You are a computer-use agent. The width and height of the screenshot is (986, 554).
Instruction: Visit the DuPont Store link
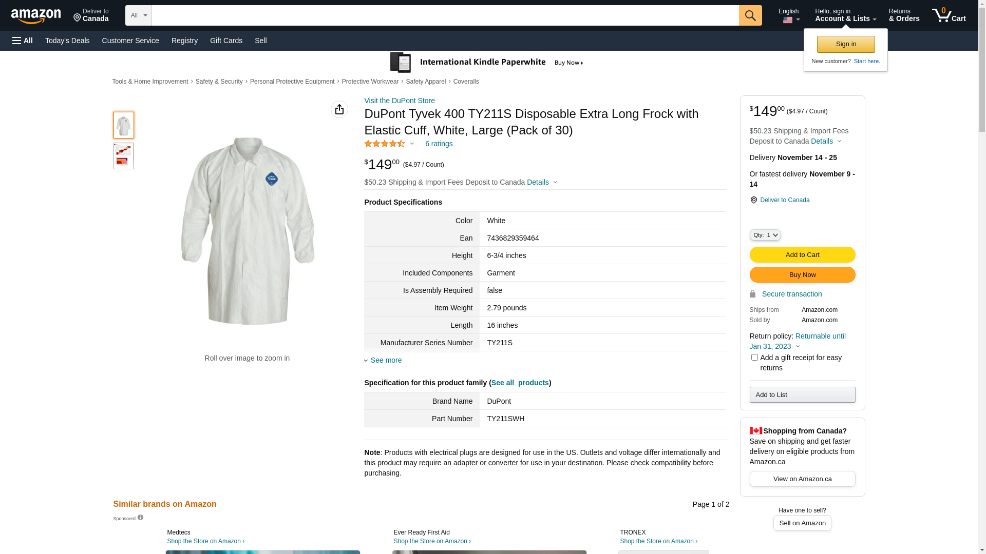pyautogui.click(x=400, y=101)
